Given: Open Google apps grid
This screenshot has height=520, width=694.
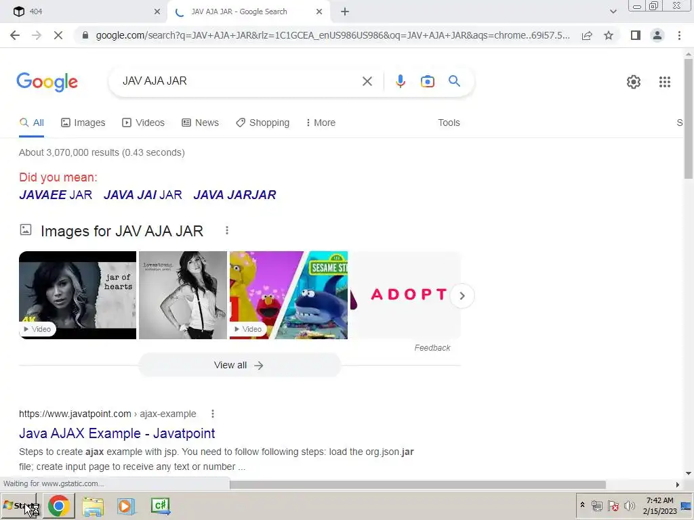Looking at the screenshot, I should (664, 82).
